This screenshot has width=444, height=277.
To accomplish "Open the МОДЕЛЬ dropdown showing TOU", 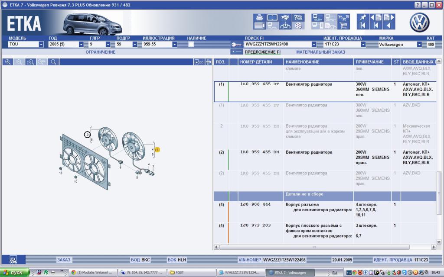I will pyautogui.click(x=41, y=45).
